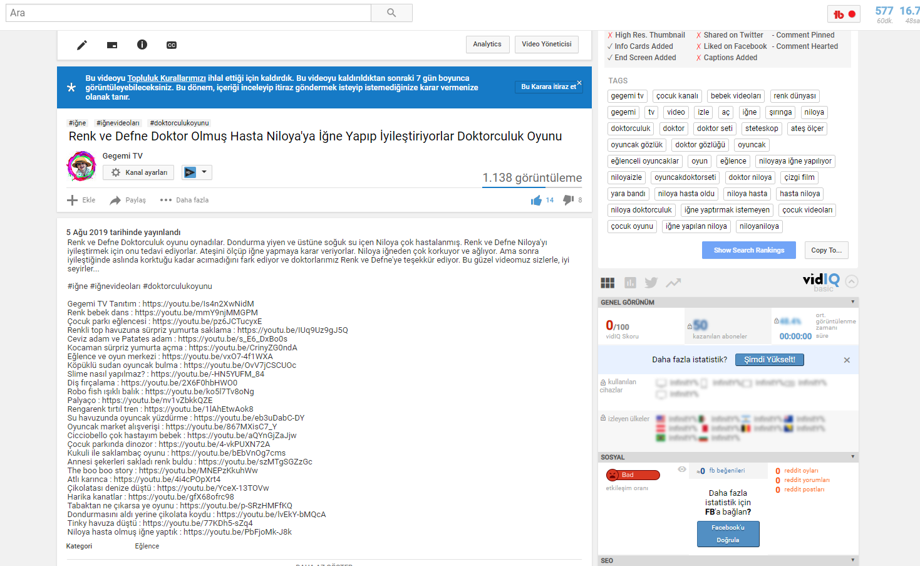Click the red vidIQ toolbar extension icon
The height and width of the screenshot is (566, 920).
click(844, 14)
